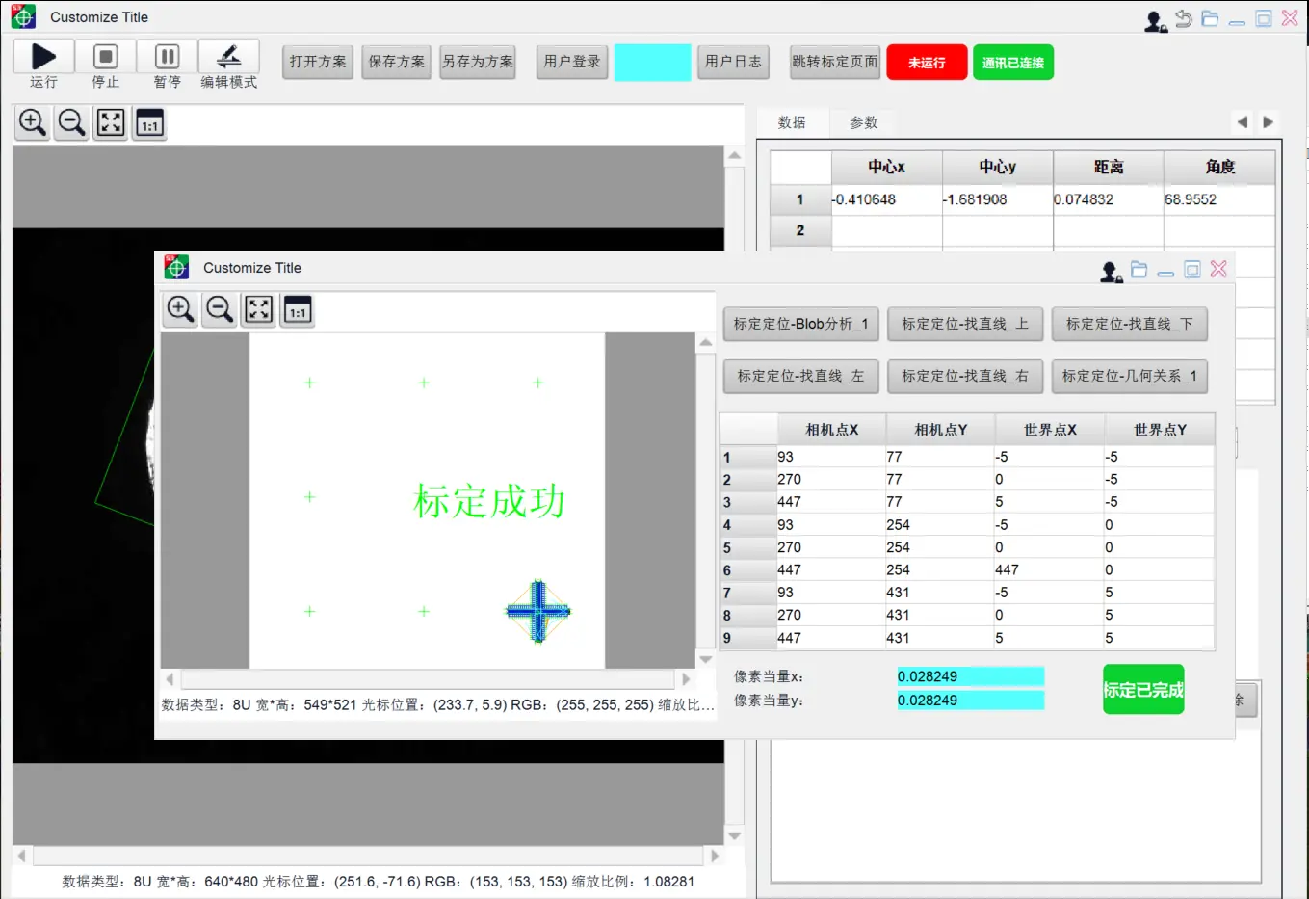Screen dimensions: 1309x899
Task: Zoom out on main window image
Action: pos(71,122)
